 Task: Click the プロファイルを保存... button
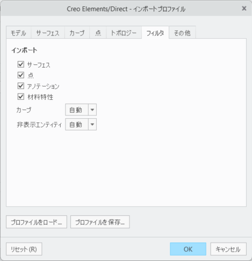[100, 222]
